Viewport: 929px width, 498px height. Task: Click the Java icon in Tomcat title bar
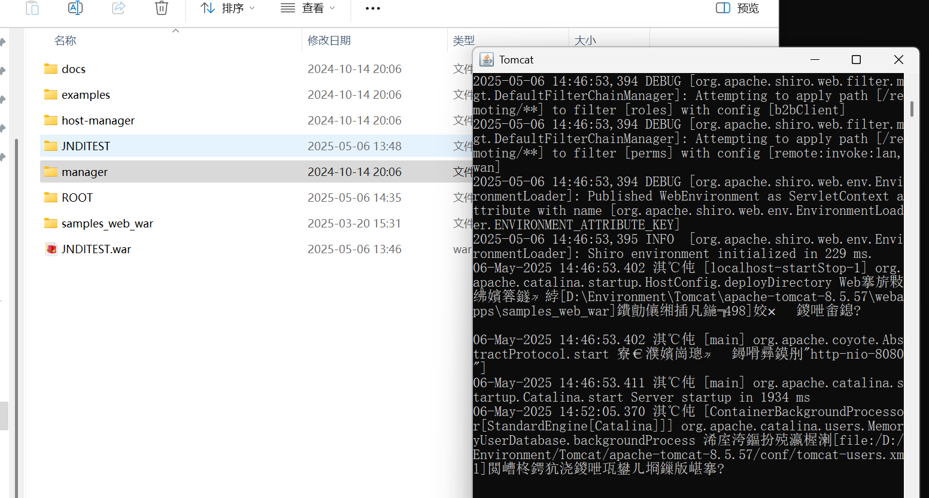[x=487, y=59]
